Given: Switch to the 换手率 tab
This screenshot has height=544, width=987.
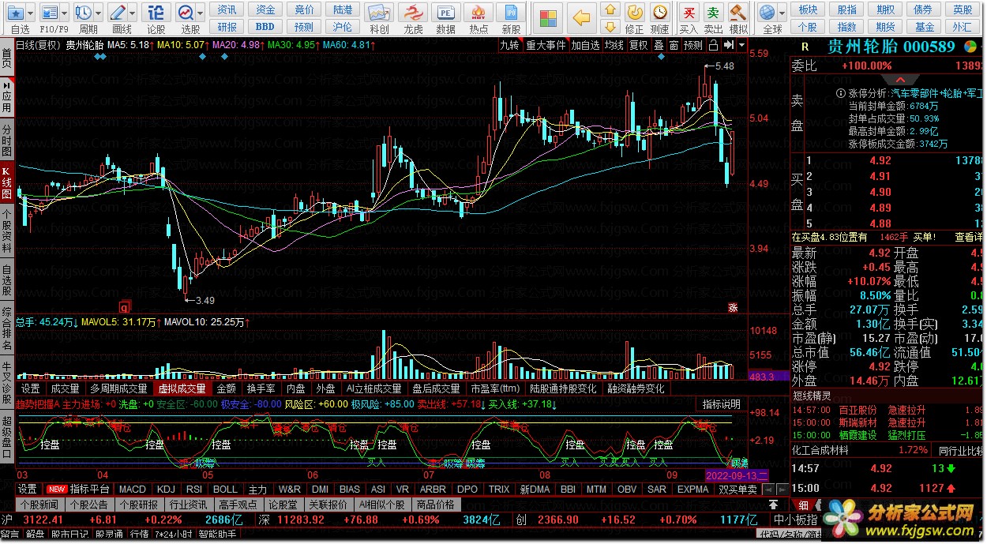Looking at the screenshot, I should pos(261,388).
